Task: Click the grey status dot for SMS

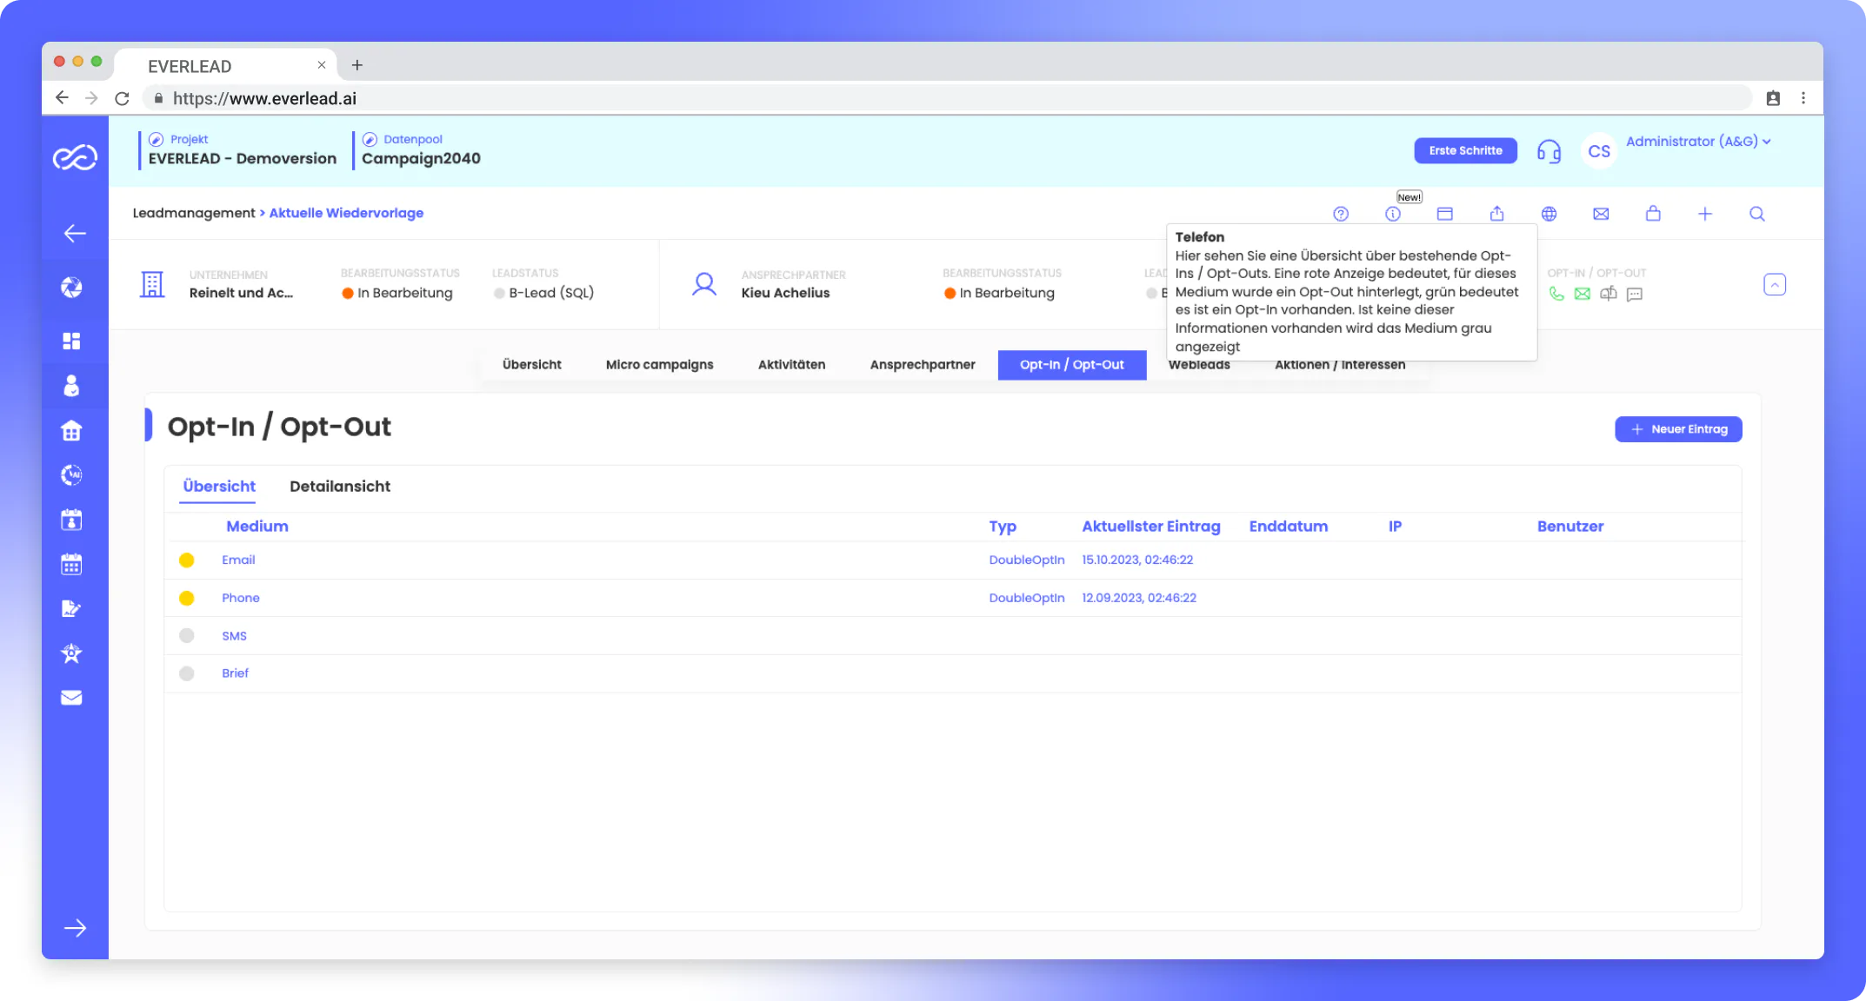Action: pos(186,636)
